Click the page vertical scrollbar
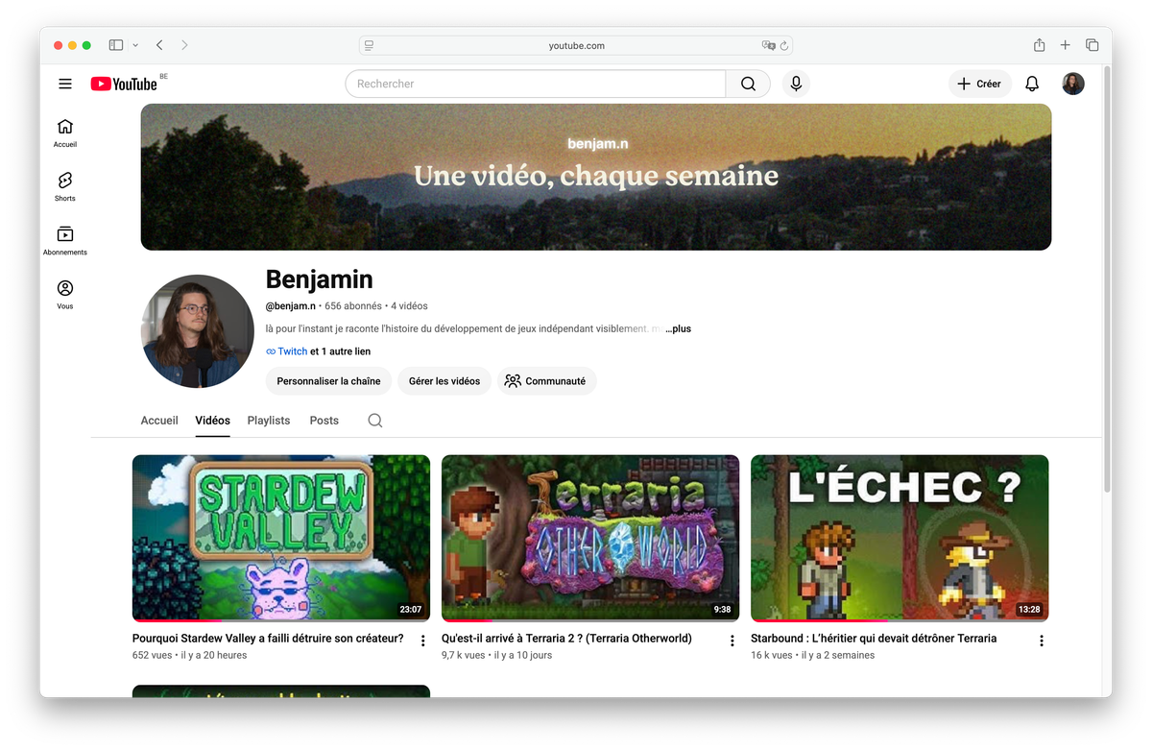Screen dimensions: 1152x750 coord(1107,278)
